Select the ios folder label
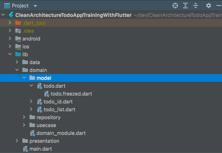 click(26, 47)
